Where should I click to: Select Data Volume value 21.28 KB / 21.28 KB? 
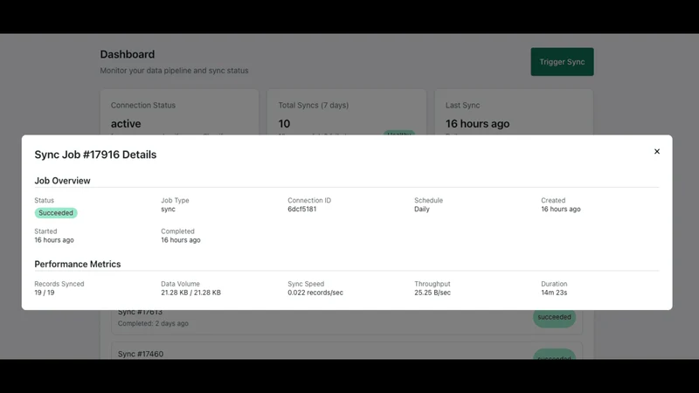coord(190,293)
